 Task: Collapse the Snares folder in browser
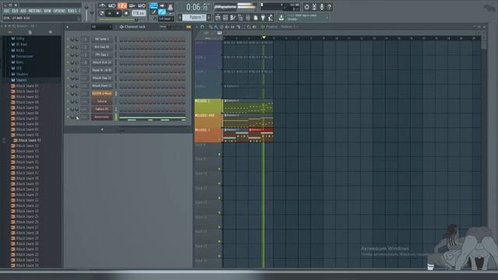coord(21,80)
